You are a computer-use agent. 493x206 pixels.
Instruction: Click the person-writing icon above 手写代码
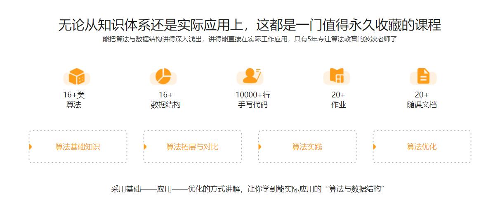coord(250,76)
